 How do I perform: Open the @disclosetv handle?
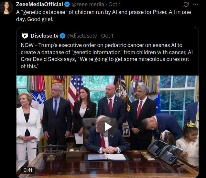tap(82, 36)
